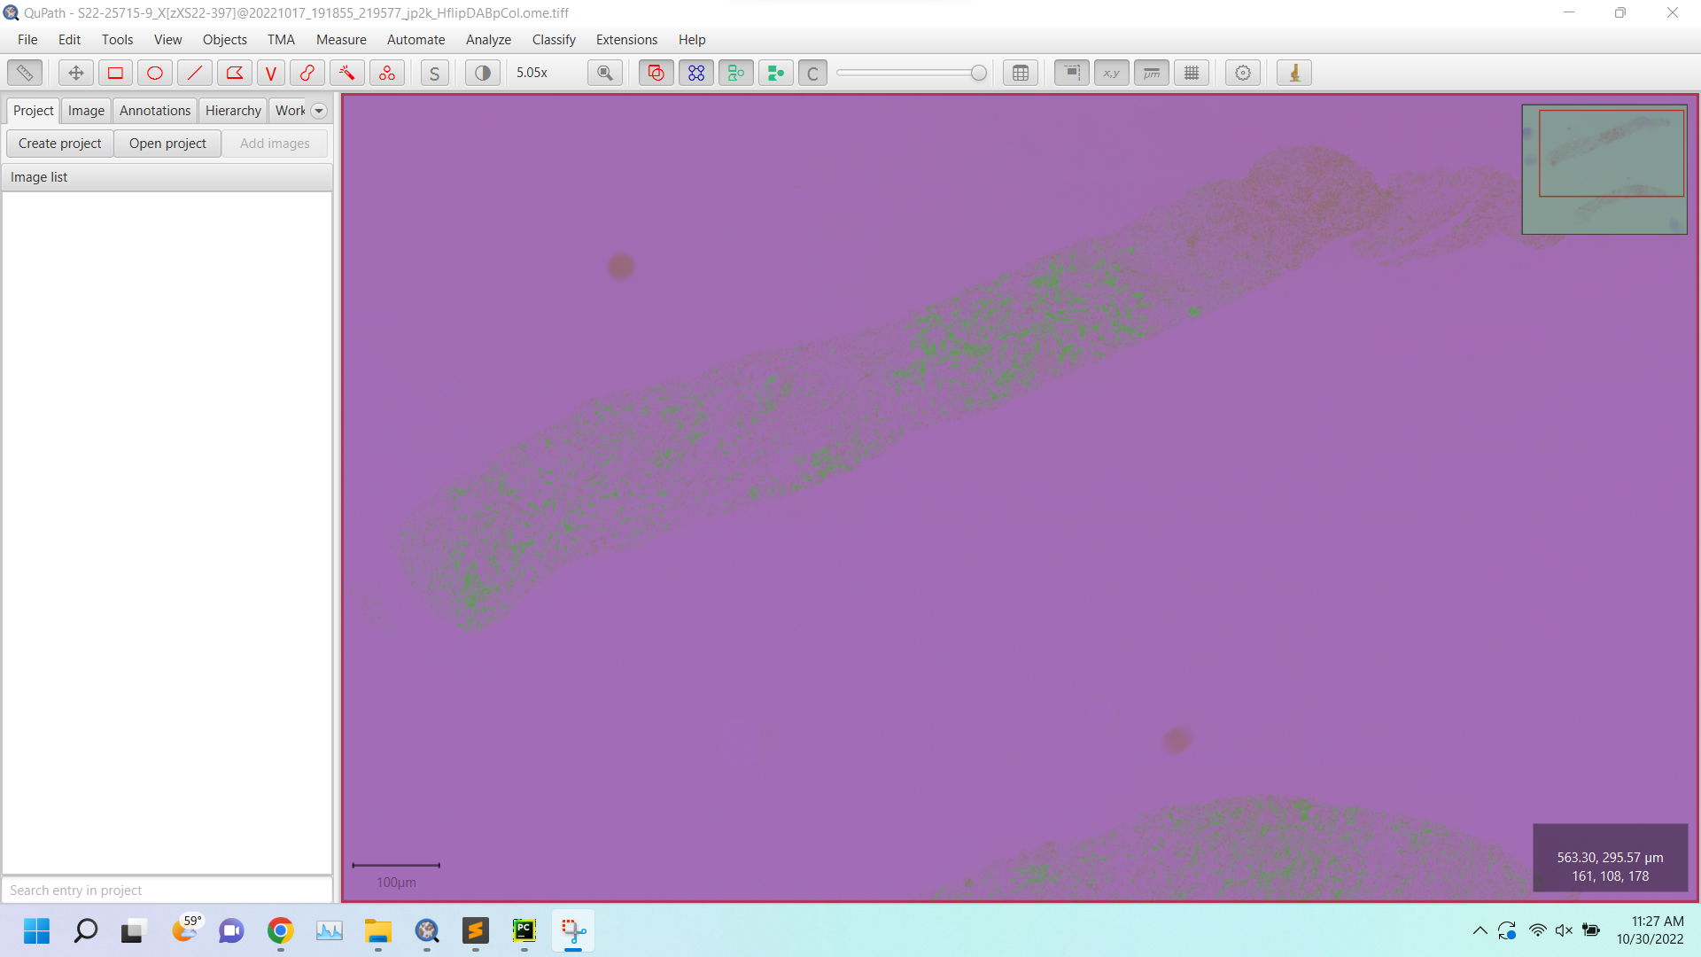Select the Ellipse annotation tool
The image size is (1701, 957).
(155, 73)
